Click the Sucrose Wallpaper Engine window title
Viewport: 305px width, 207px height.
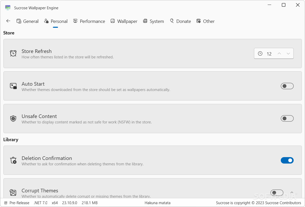pos(36,8)
